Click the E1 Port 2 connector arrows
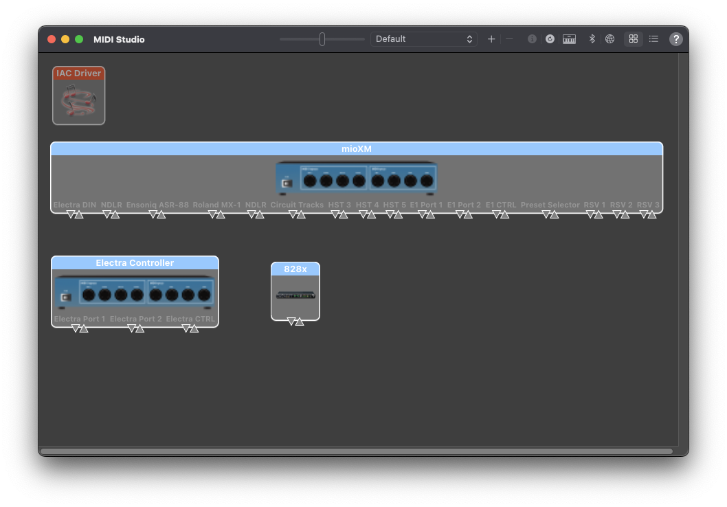This screenshot has height=507, width=727. [x=464, y=214]
